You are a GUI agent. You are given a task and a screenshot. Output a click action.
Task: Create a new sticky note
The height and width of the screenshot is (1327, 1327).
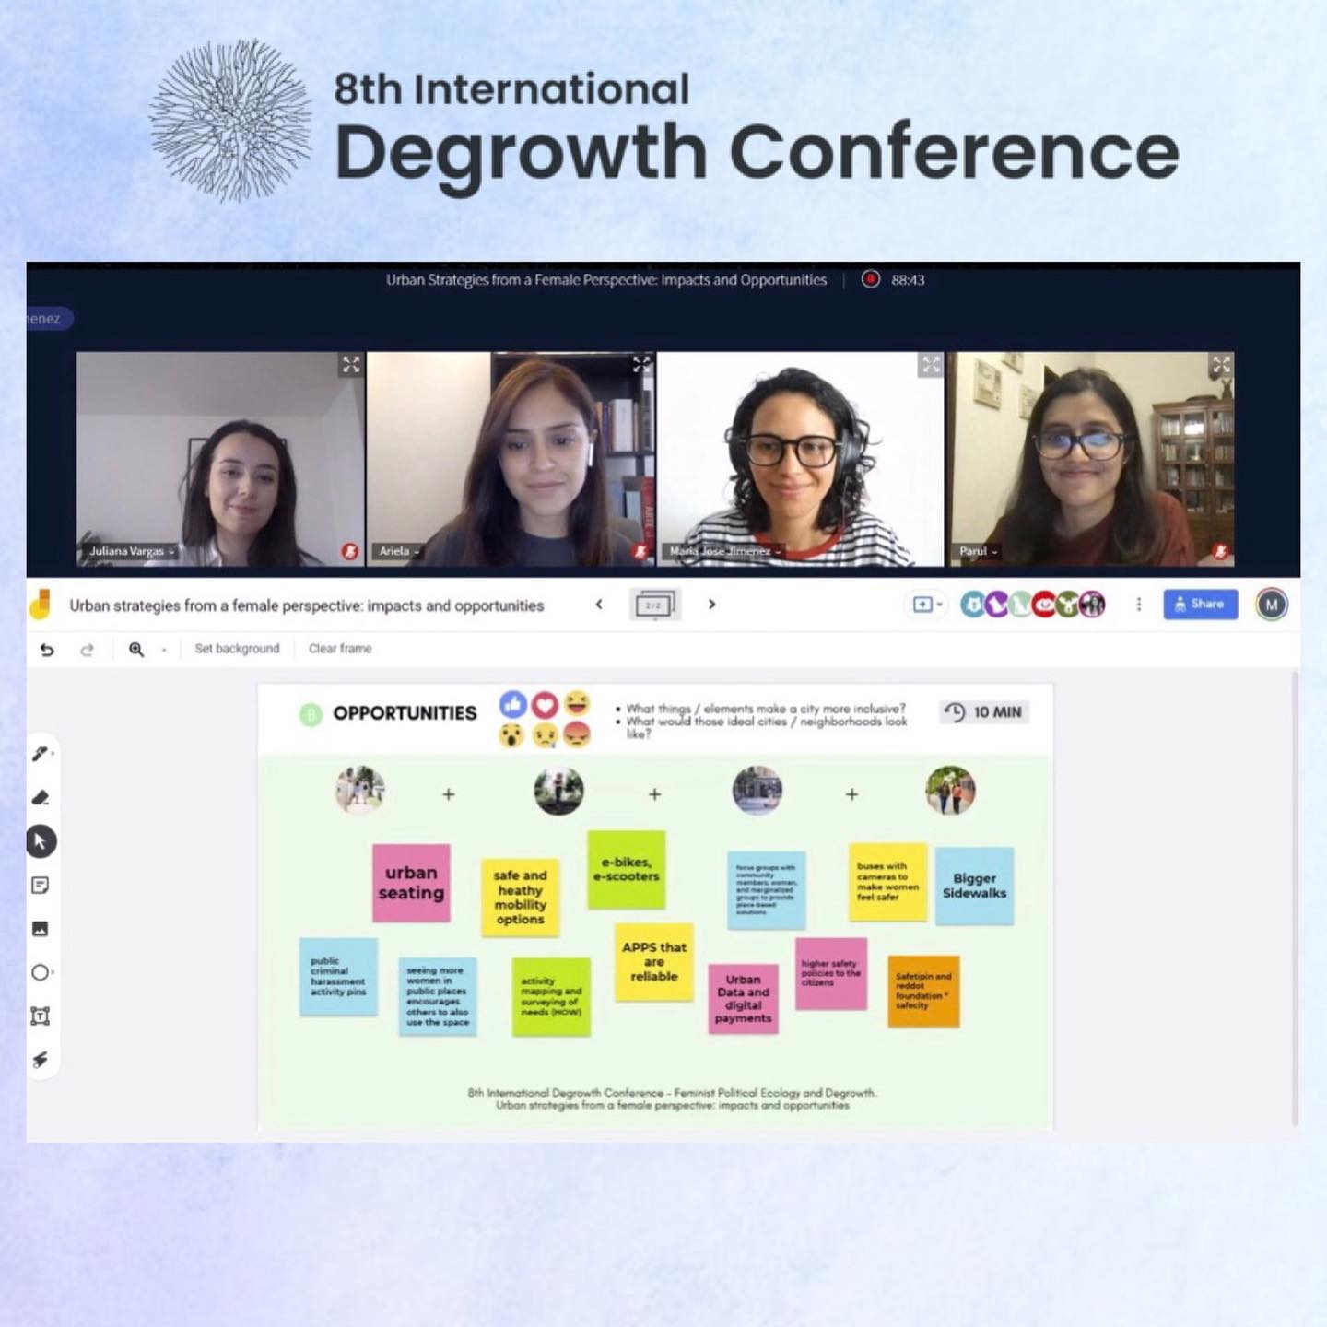tap(40, 885)
